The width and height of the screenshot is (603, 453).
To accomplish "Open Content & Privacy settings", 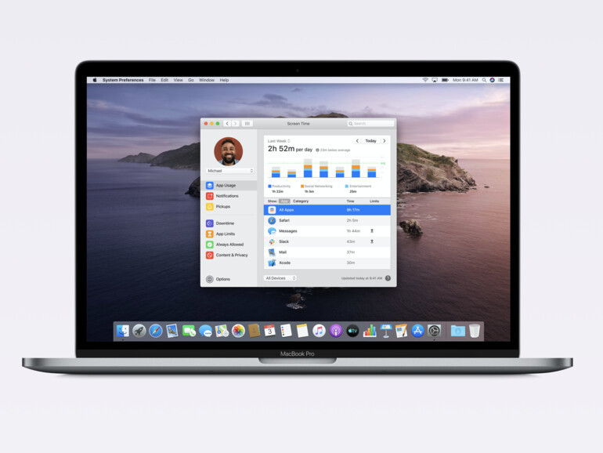I will [229, 255].
